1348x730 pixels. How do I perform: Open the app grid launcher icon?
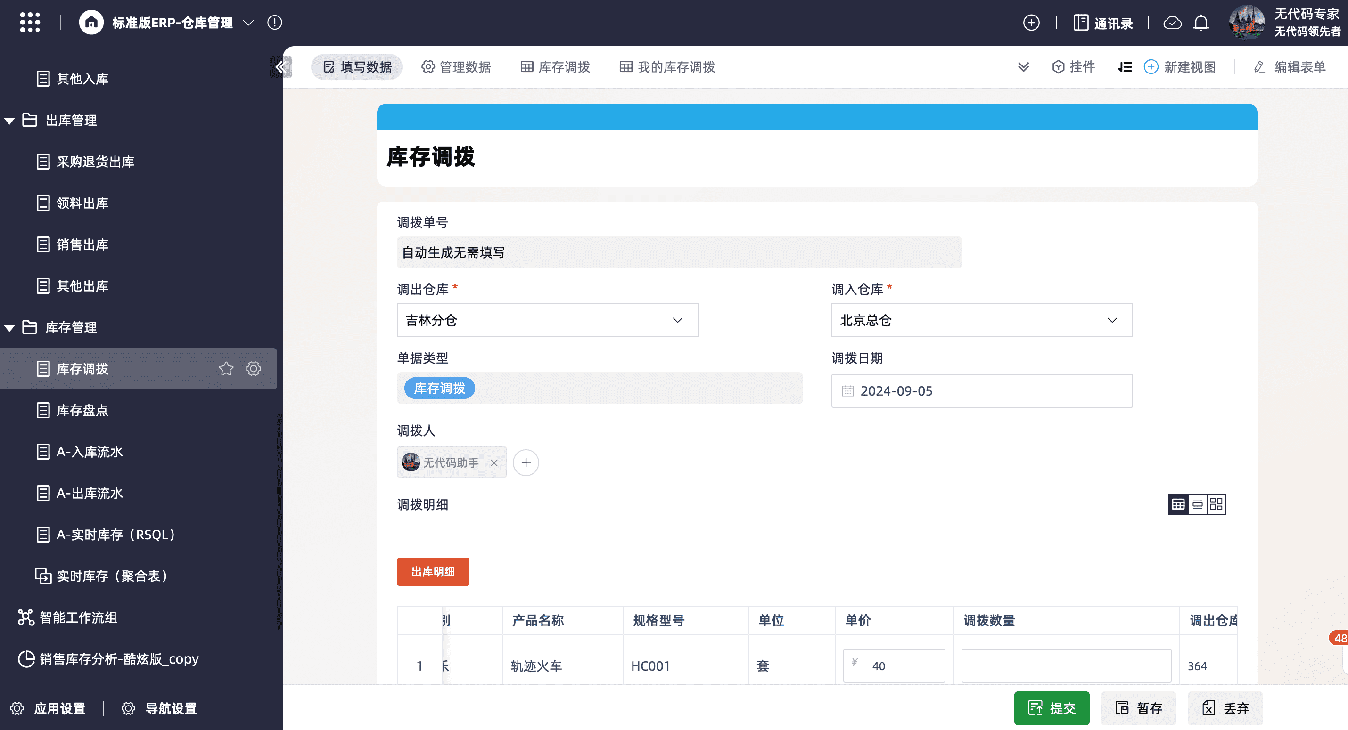30,23
